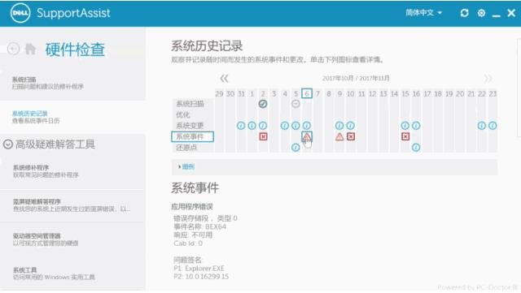The height and width of the screenshot is (293, 521).
Task: Open 系统变更 info icon on day 9
Action: pos(339,126)
